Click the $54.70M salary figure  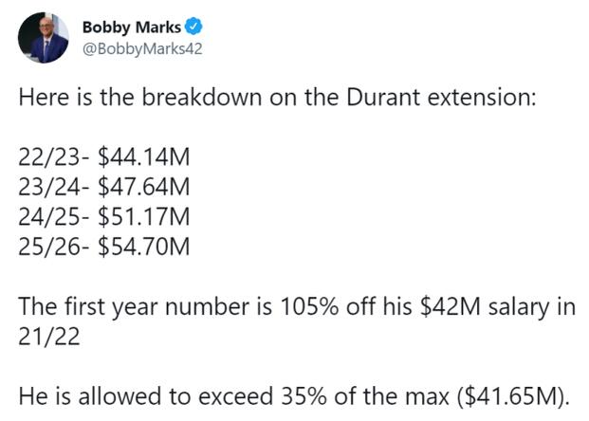144,247
